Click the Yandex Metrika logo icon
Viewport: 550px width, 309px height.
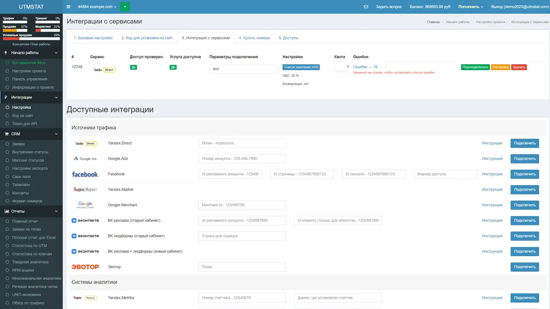point(85,298)
